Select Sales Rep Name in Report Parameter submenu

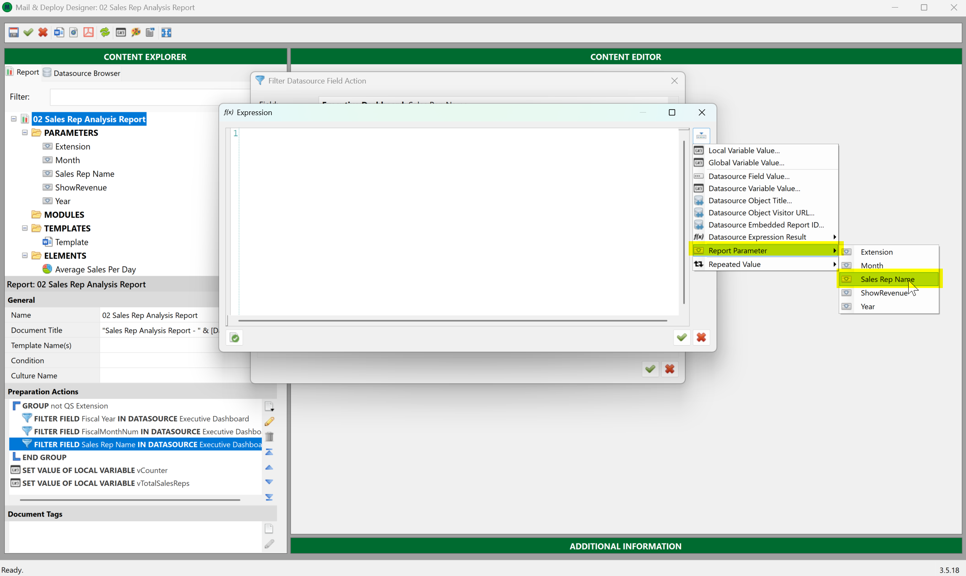point(887,279)
